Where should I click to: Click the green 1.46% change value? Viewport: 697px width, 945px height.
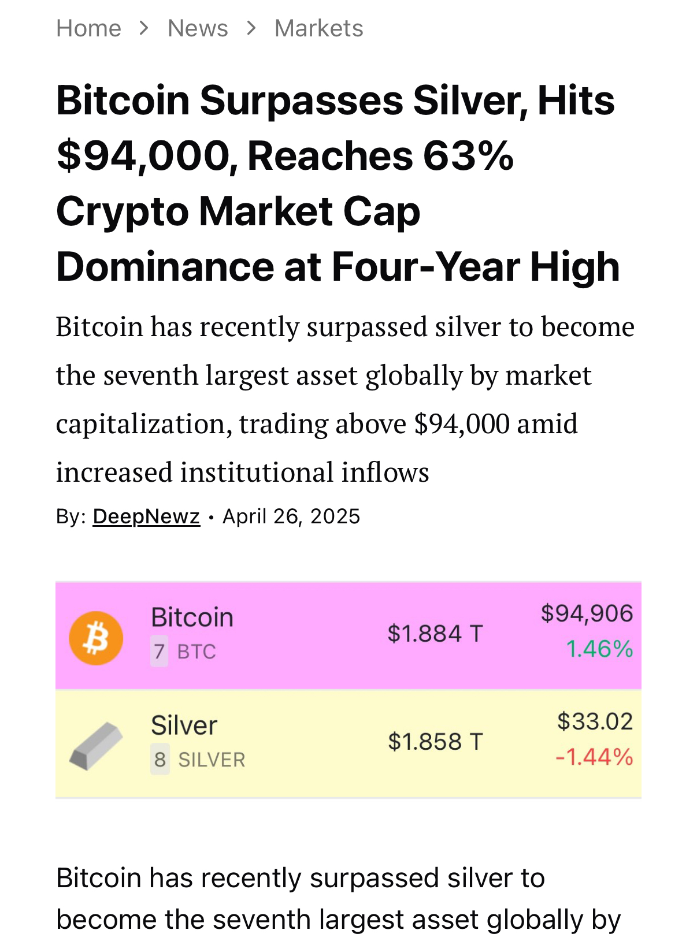click(x=600, y=649)
